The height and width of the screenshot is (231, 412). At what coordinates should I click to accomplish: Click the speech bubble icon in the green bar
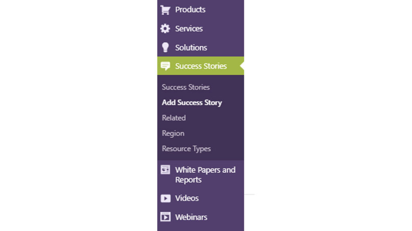[x=165, y=66]
